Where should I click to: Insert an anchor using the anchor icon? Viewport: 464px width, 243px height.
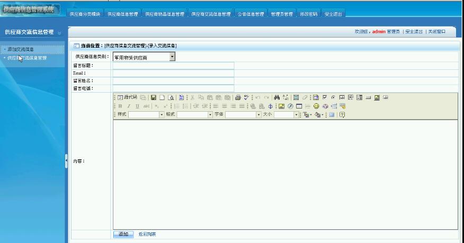(x=270, y=106)
